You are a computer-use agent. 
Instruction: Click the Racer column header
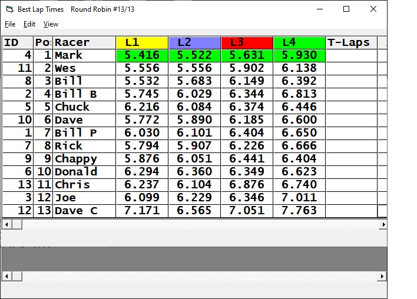(84, 42)
